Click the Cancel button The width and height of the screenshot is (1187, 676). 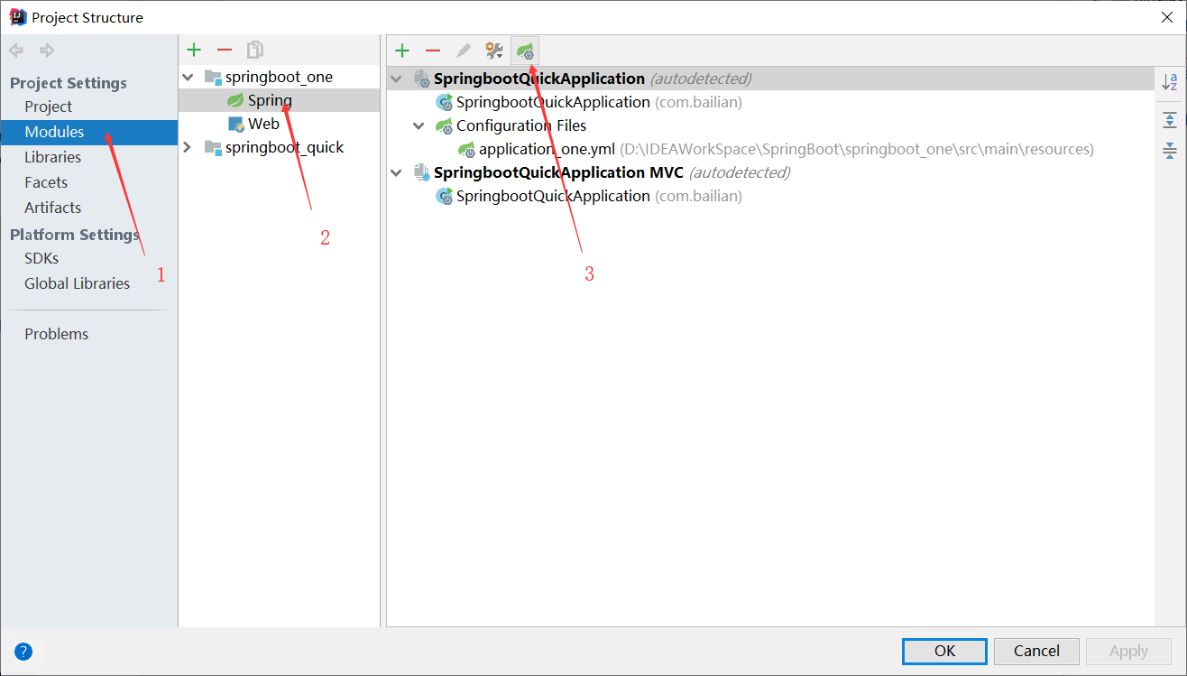tap(1035, 651)
